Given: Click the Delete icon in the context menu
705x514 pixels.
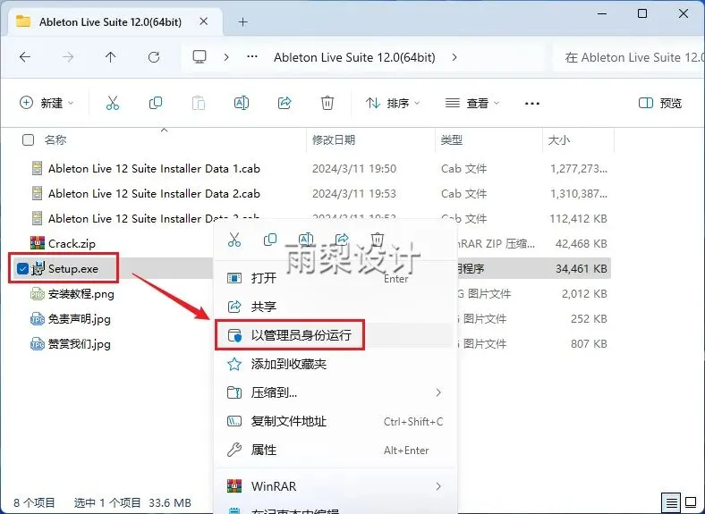Looking at the screenshot, I should tap(378, 240).
